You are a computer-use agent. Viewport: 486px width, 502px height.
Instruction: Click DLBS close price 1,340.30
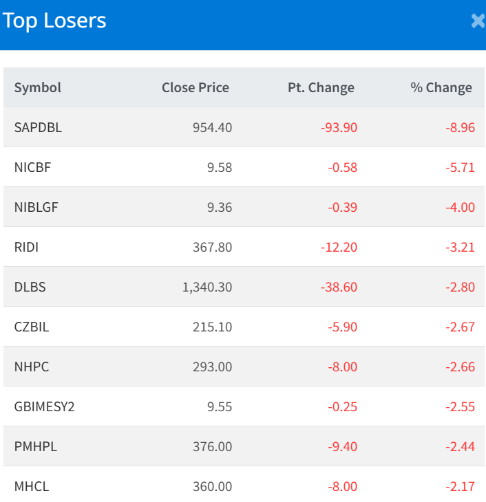pyautogui.click(x=207, y=287)
